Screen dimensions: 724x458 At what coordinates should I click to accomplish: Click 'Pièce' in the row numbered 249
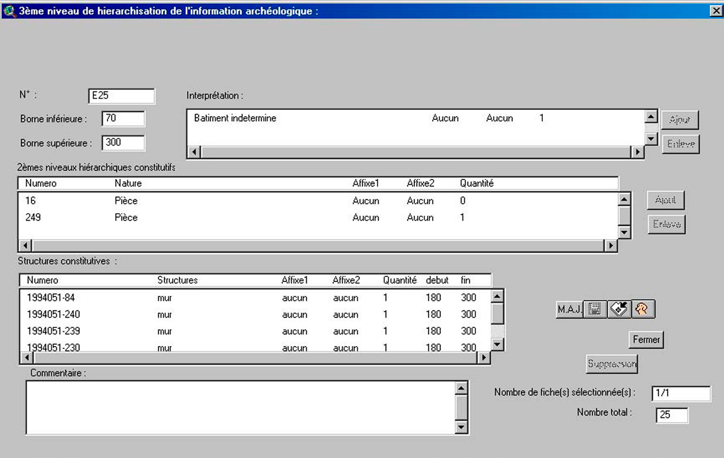126,217
